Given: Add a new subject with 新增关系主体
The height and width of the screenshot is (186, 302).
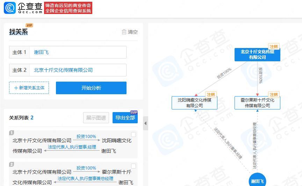Looking at the screenshot, I should (29, 88).
